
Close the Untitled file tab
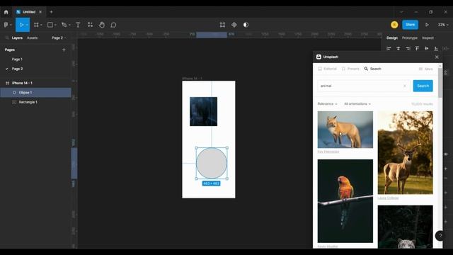point(40,12)
